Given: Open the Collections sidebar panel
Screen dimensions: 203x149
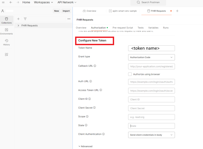Looking at the screenshot, I should [x=6, y=21].
